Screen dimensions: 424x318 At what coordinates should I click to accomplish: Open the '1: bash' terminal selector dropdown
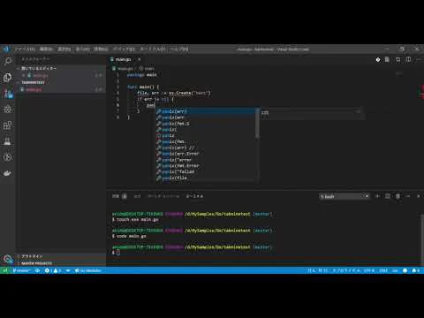pos(344,196)
